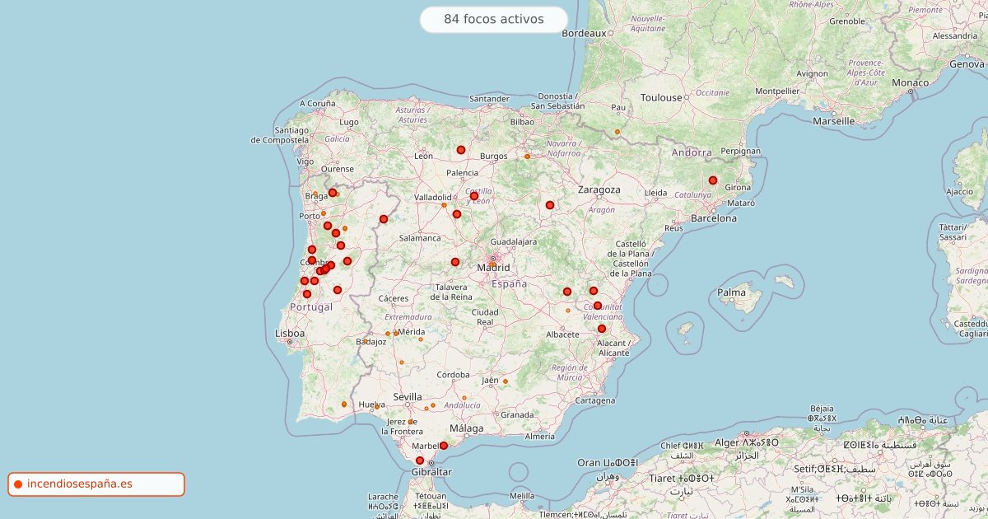Click red fire marker just north of Alacant label
Viewport: 988px width, 519px height.
[x=602, y=329]
